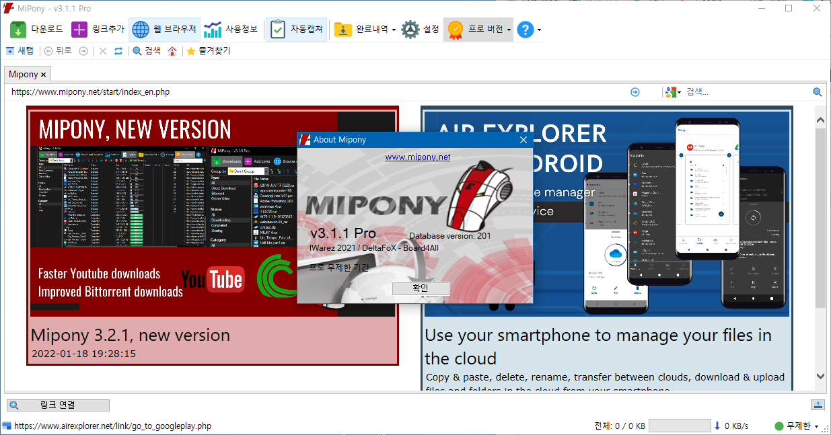Click the page scrollbar up arrow
The height and width of the screenshot is (435, 831).
coord(820,120)
